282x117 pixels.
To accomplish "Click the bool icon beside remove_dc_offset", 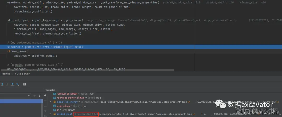I will pyautogui.click(x=55, y=94).
